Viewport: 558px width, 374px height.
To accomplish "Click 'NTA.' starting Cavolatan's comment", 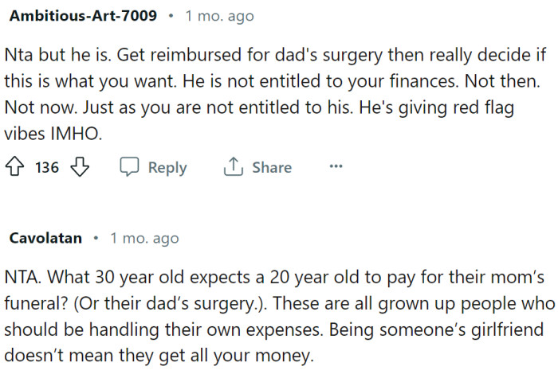I will pos(25,279).
